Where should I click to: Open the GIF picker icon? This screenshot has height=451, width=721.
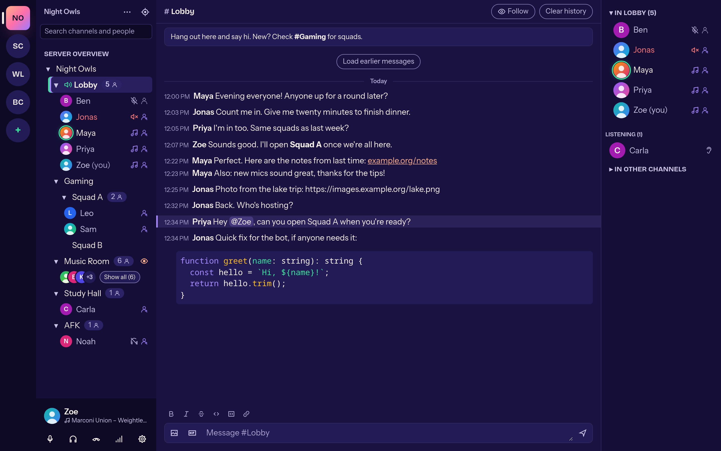tap(192, 433)
